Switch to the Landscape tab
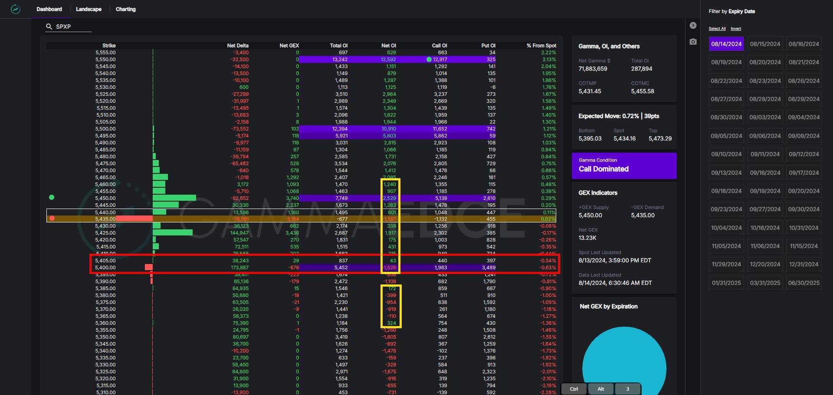The image size is (833, 395). tap(89, 9)
